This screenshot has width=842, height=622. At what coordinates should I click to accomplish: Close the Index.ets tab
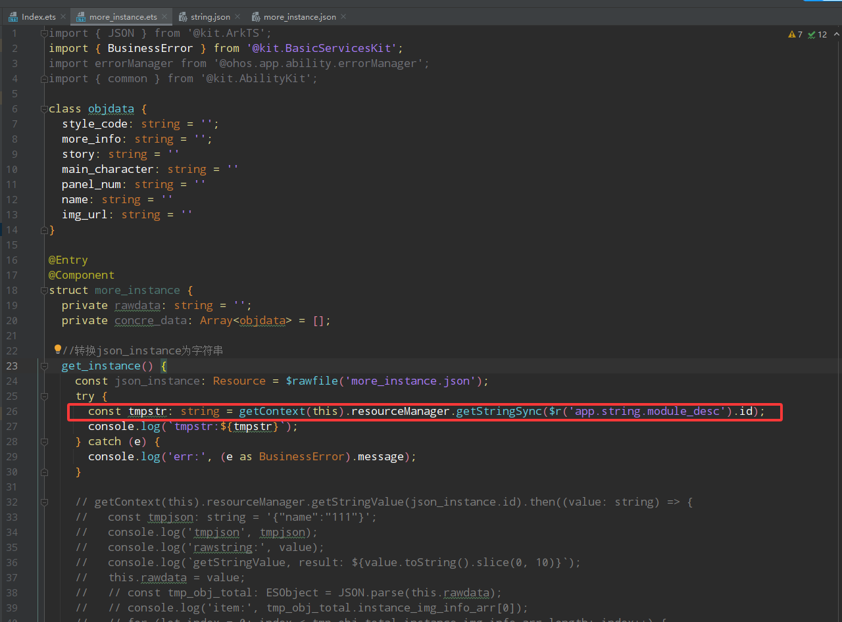click(x=63, y=16)
